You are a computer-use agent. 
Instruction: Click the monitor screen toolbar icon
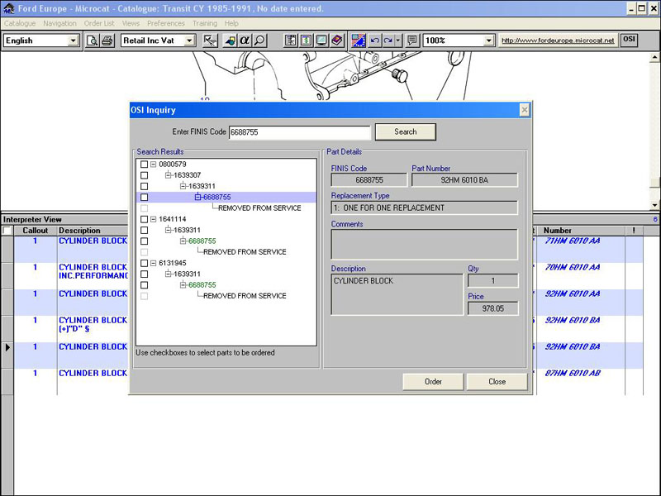click(321, 41)
